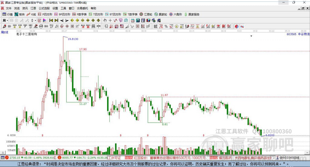Click the 11.97 price level label
This screenshot has height=167, width=310.
(164, 95)
